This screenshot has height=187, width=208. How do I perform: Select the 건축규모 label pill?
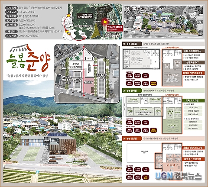pos(11,12)
